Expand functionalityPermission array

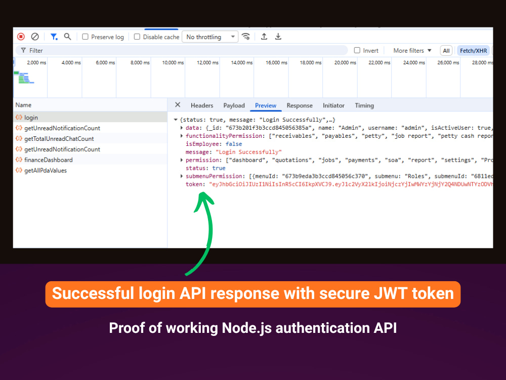pyautogui.click(x=182, y=136)
